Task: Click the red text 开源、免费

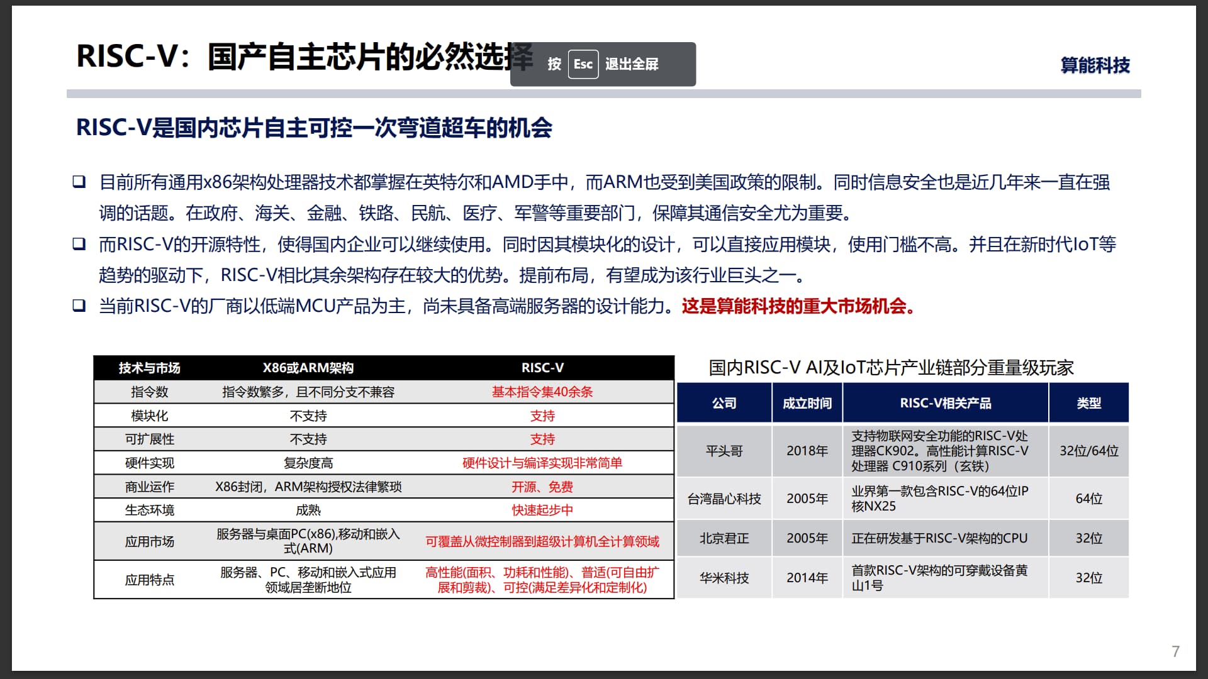Action: (542, 487)
